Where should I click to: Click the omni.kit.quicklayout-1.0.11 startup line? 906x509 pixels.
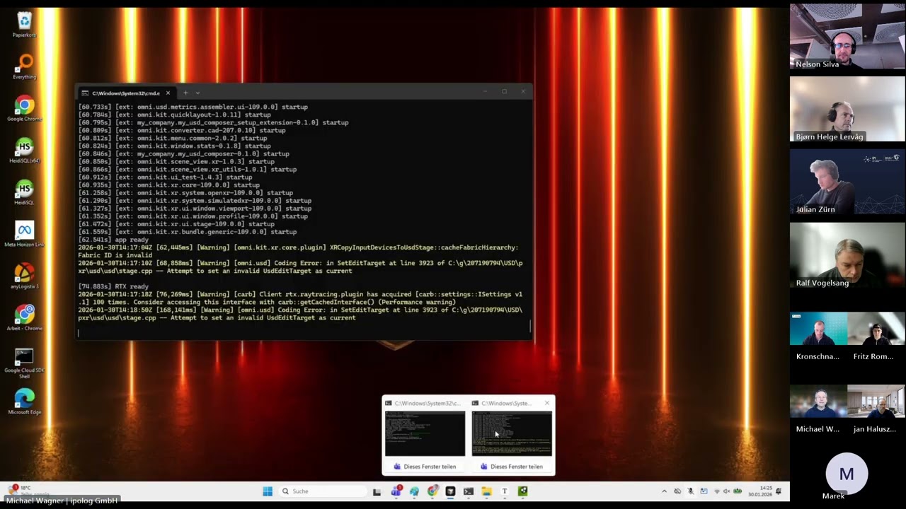click(174, 115)
